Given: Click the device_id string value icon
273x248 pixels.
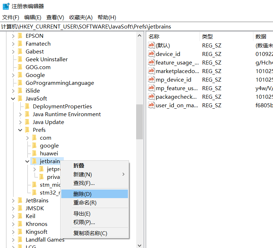Looking at the screenshot, I should (x=151, y=54).
